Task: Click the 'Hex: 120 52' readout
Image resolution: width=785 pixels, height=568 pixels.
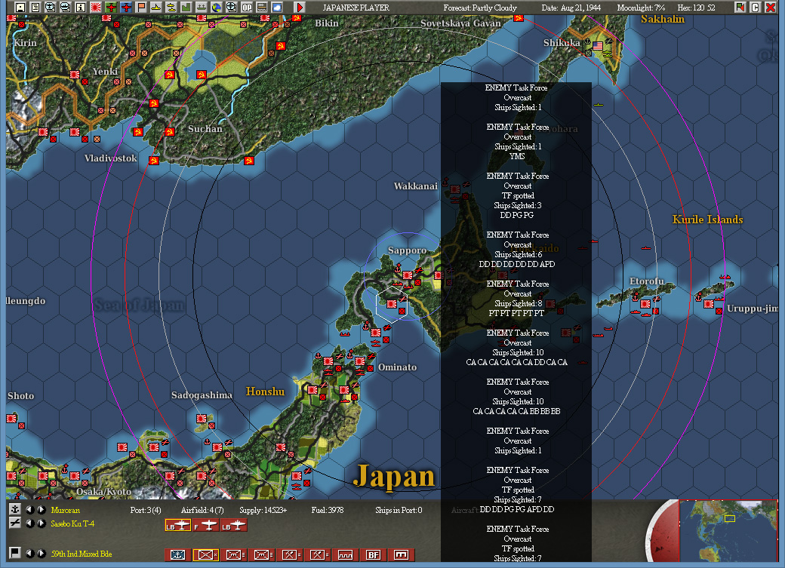Action: pos(697,8)
